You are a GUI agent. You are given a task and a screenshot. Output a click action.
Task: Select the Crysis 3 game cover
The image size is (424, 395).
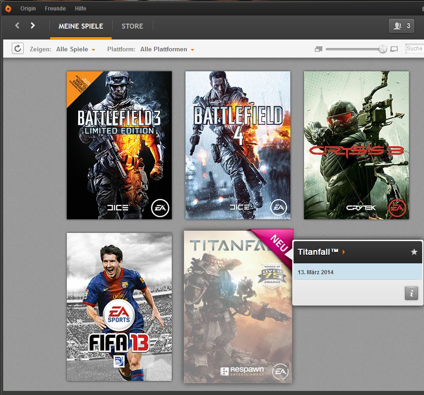(x=356, y=145)
